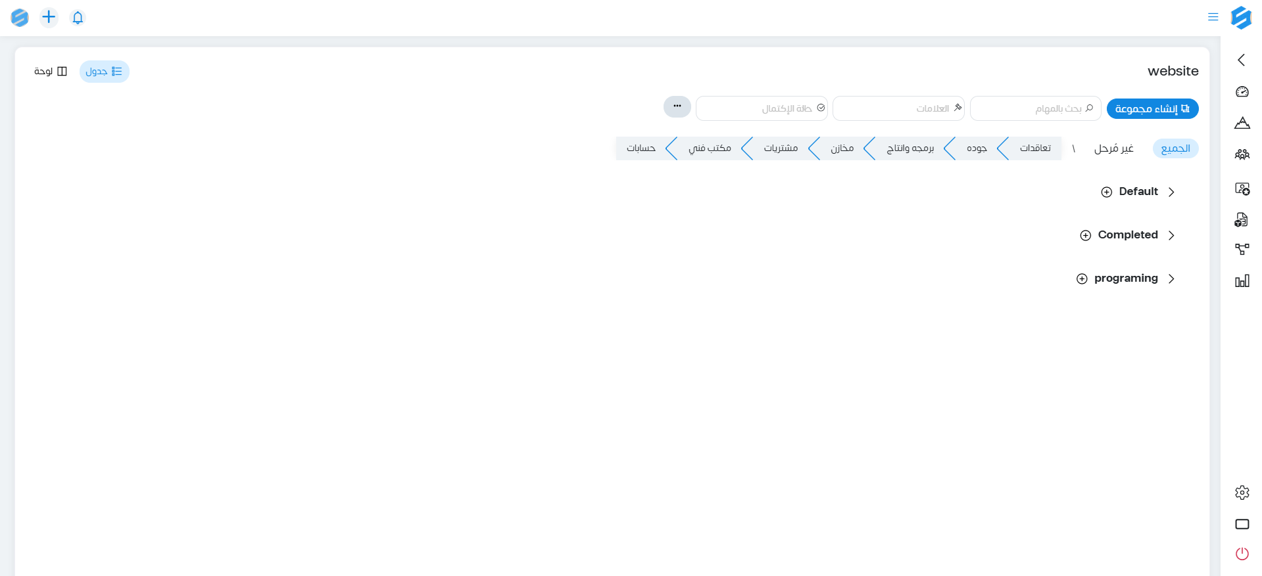Click the إنشاء مجموعه button
Viewport: 1262px width, 576px height.
pyautogui.click(x=1152, y=108)
